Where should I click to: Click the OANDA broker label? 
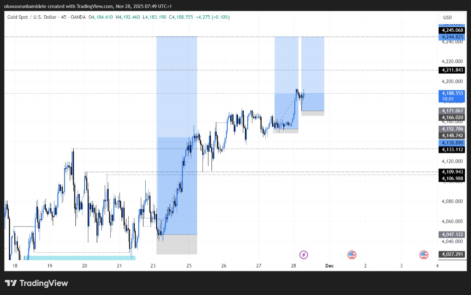78,17
